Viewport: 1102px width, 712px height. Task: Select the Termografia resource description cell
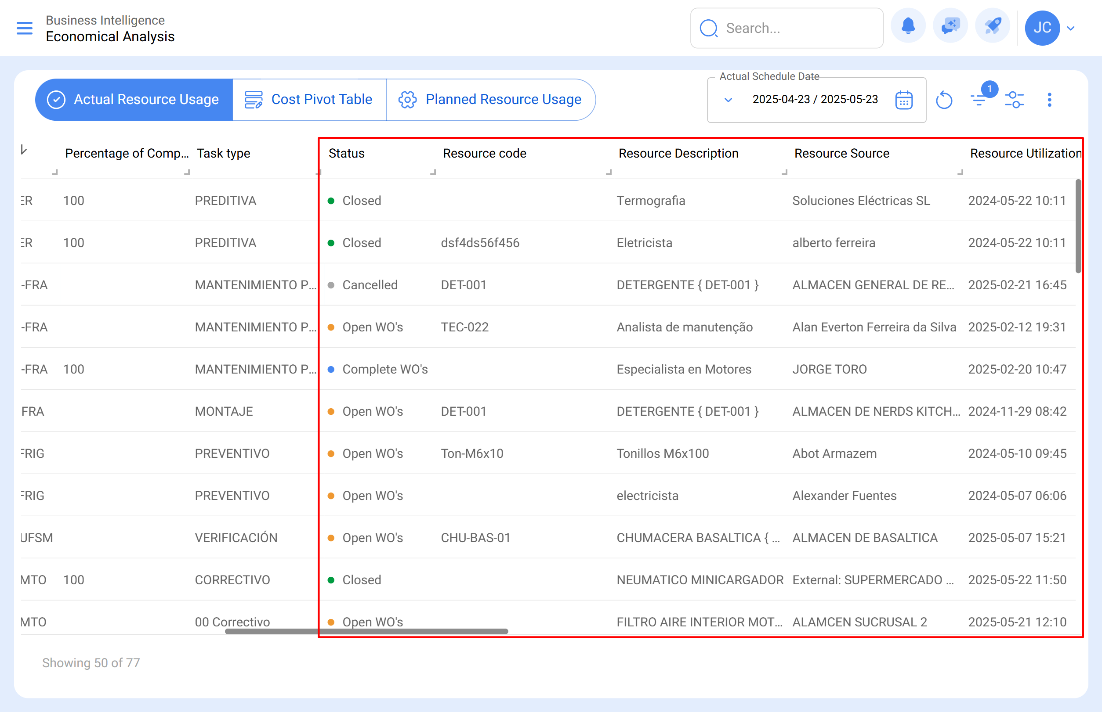pos(651,201)
